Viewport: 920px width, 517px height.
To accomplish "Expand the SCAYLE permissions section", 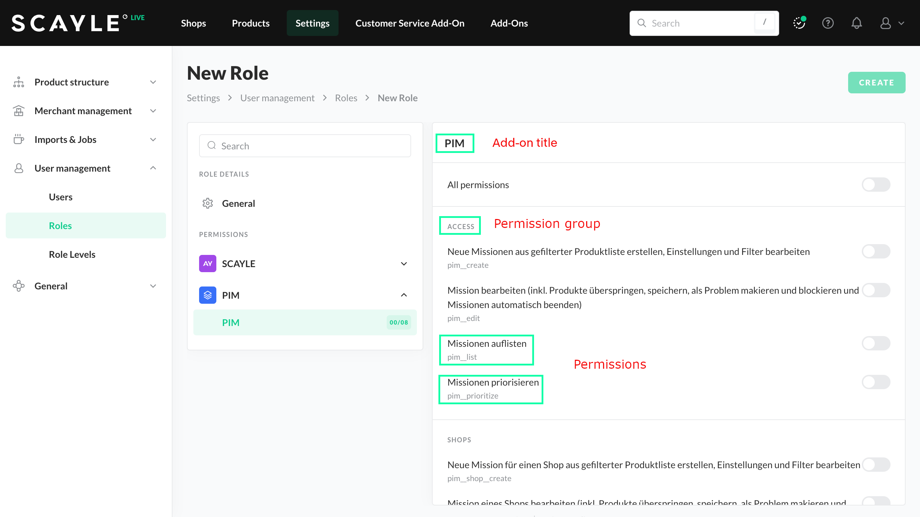I will coord(404,264).
